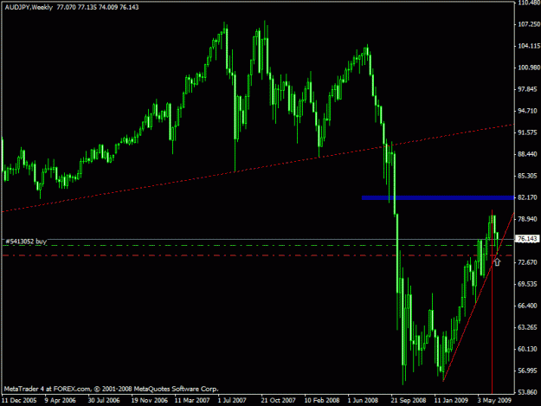Click price scale label 91.575
Viewport: 541px width, 406px height.
527,132
